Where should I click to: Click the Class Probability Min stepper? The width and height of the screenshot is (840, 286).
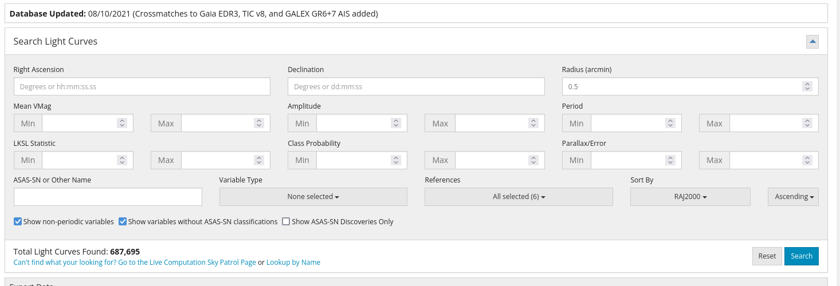pos(395,160)
